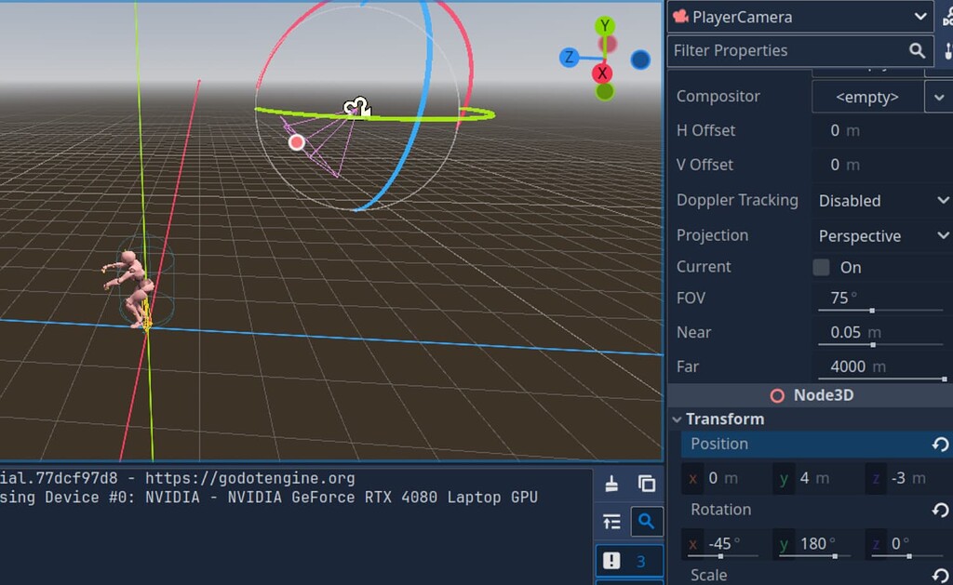Toggle the error count badge showing 3

point(629,561)
